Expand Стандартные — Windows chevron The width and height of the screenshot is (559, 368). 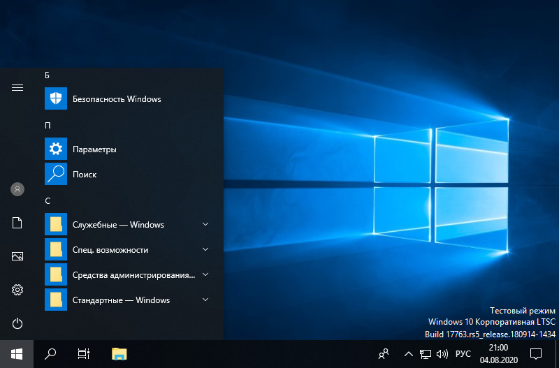(205, 300)
